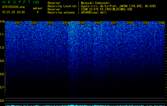Click the 0.7 kHz axis label
167x106 pixels.
tap(2, 87)
